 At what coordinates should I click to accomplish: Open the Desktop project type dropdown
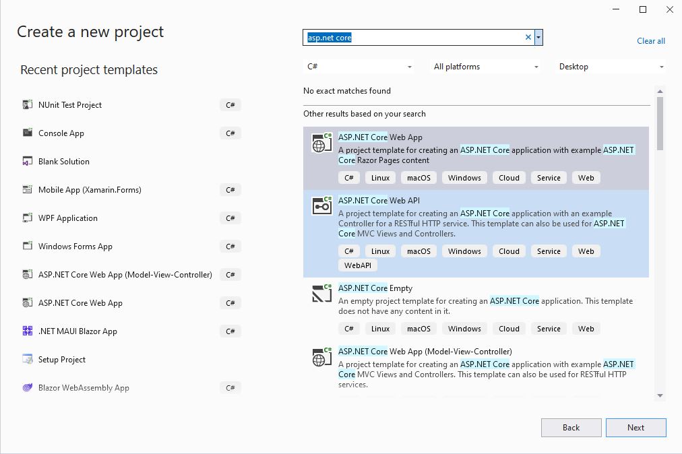pyautogui.click(x=611, y=67)
